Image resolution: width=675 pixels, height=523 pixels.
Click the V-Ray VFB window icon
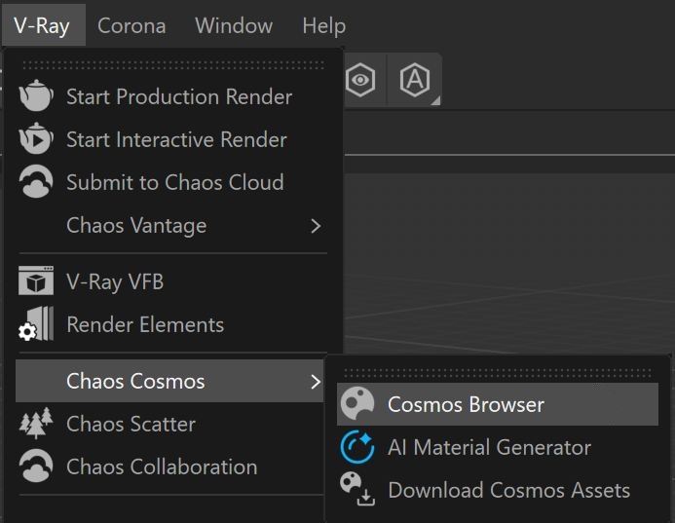point(36,280)
